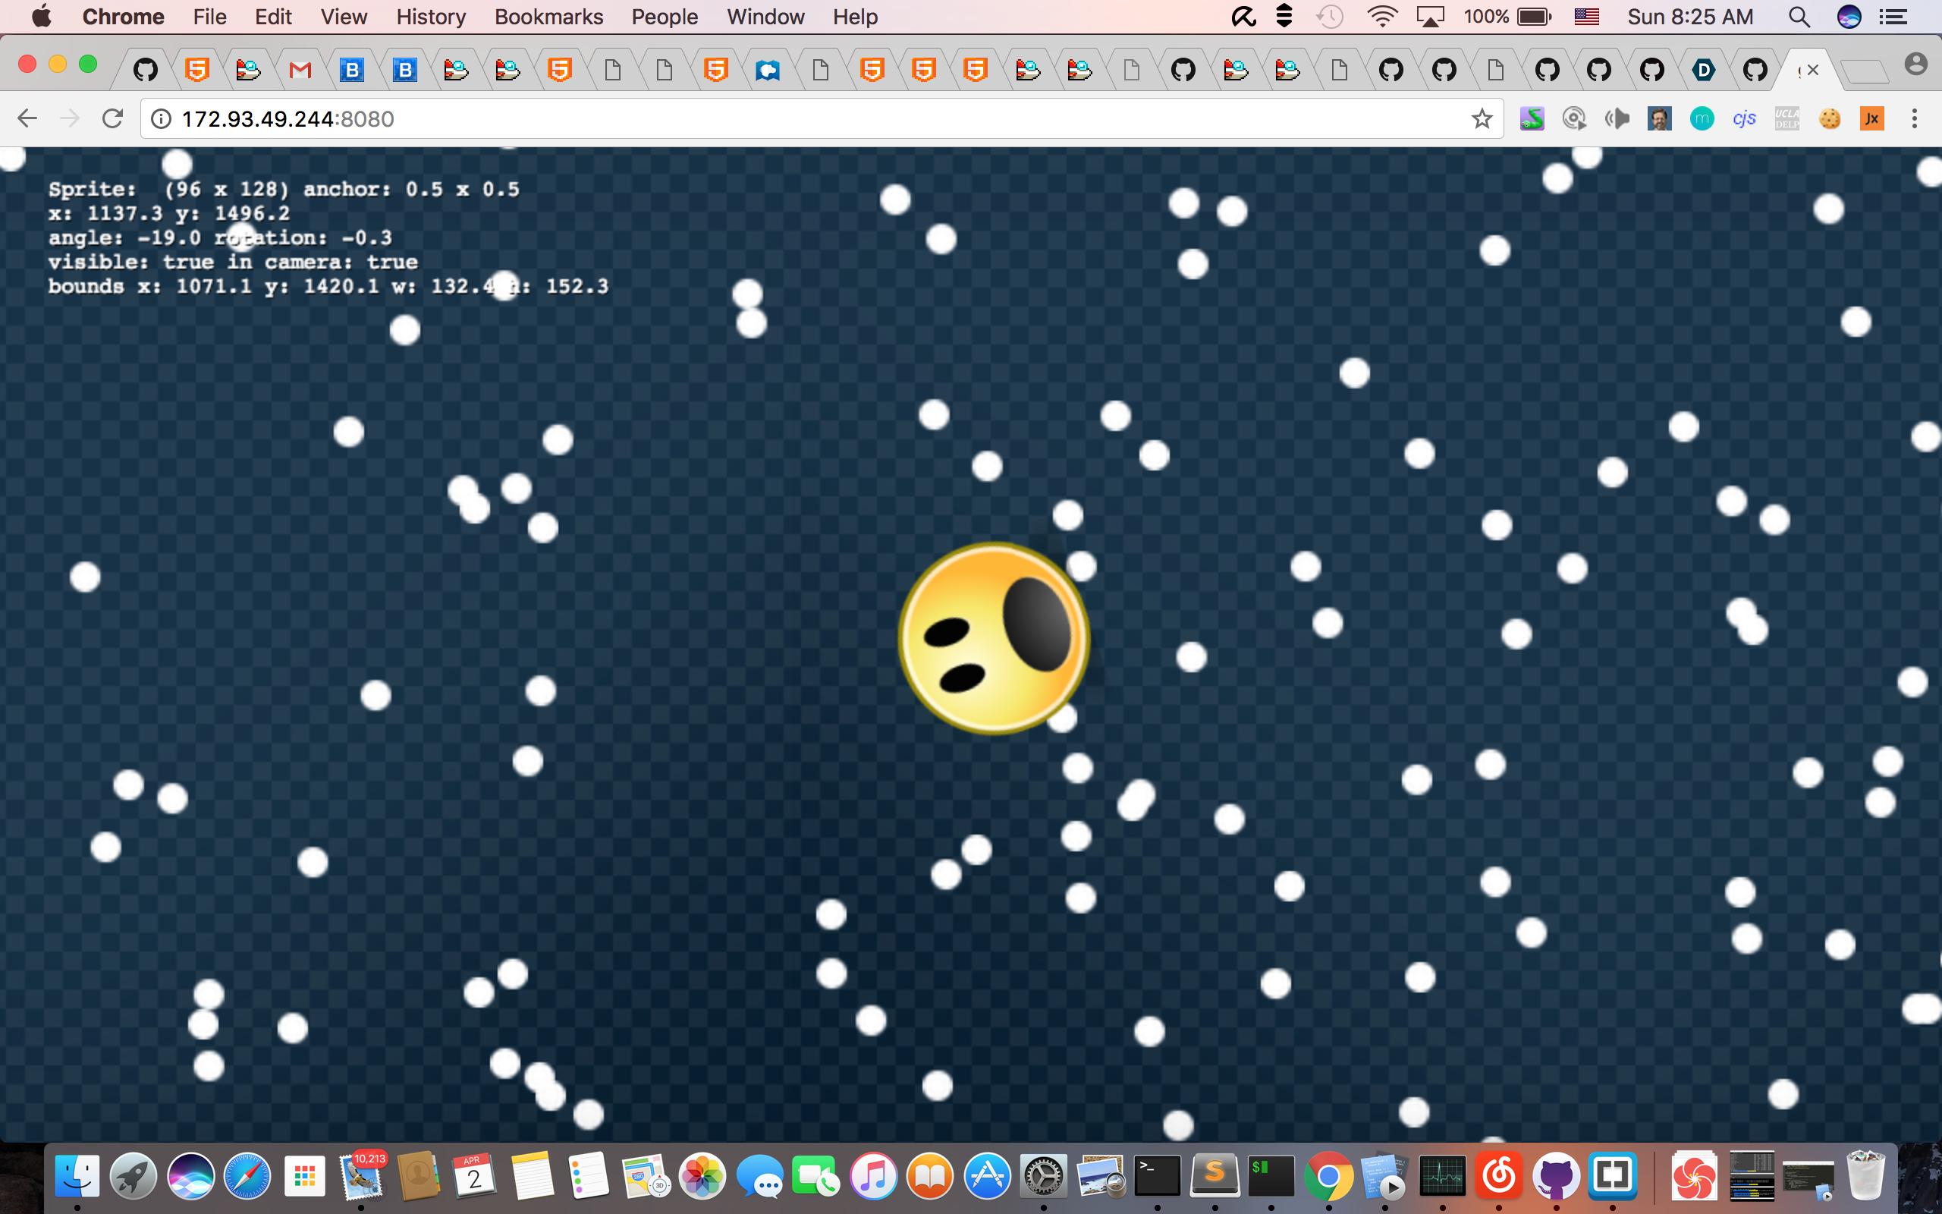This screenshot has height=1214, width=1942.
Task: Go back to the previous page
Action: tap(27, 119)
